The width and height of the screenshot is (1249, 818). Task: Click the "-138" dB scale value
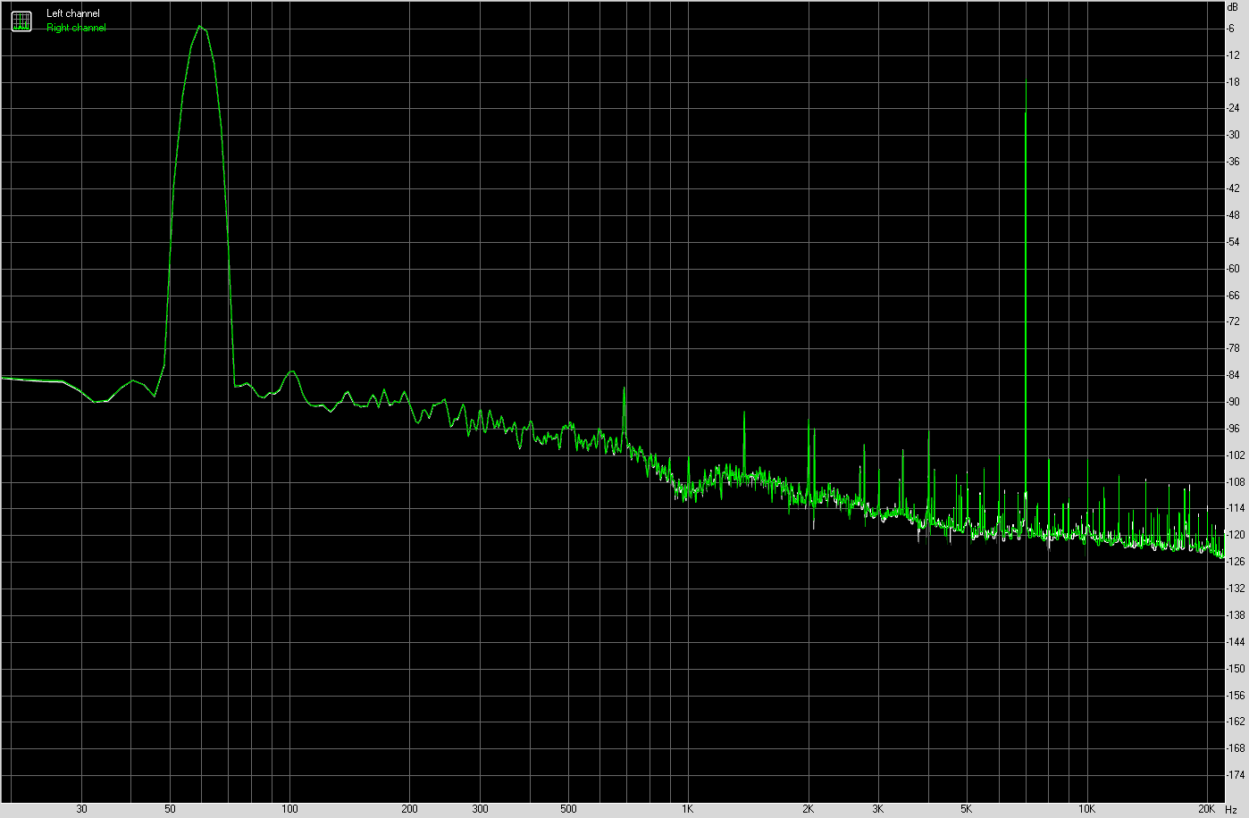click(x=1236, y=614)
